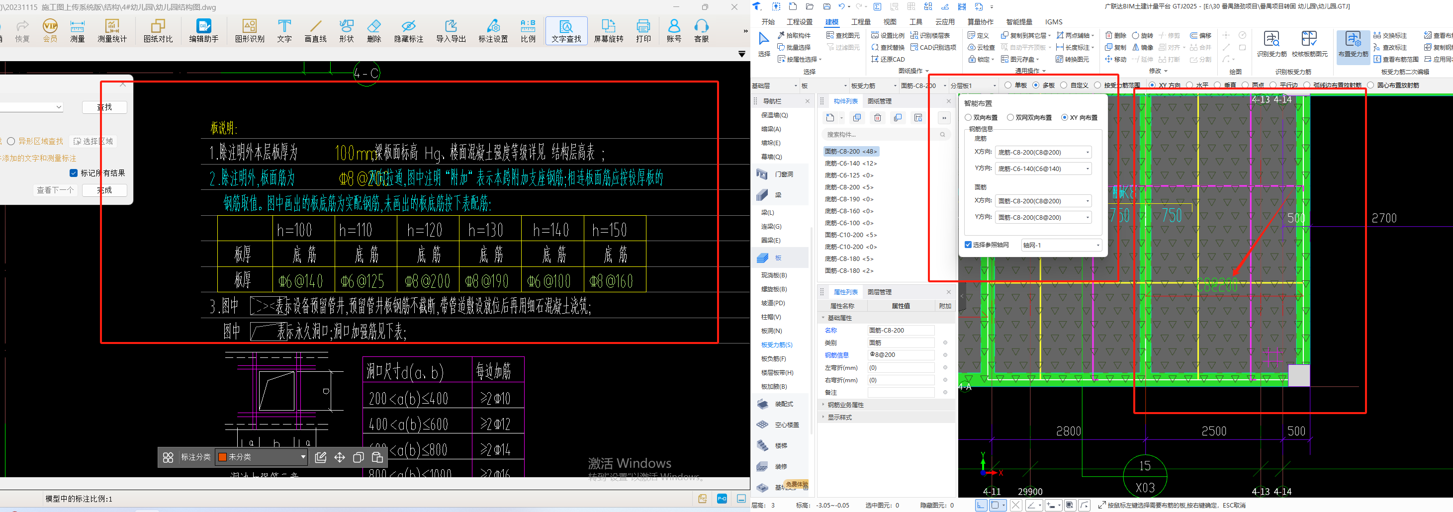The height and width of the screenshot is (512, 1453).
Task: Open 导入导出 import export
Action: coord(451,31)
